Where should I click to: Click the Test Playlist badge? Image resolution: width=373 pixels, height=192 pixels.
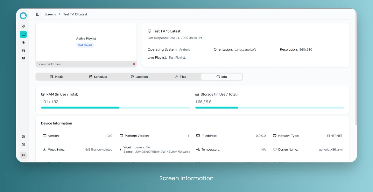85,45
